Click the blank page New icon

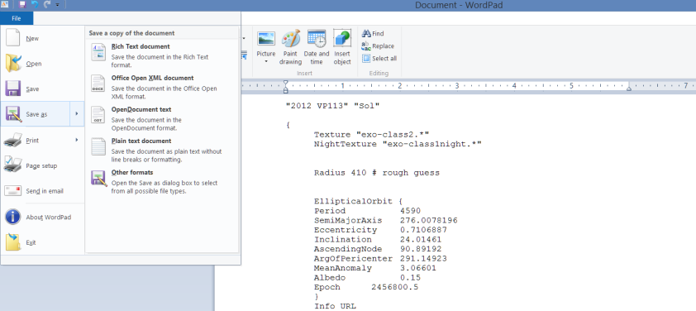(x=12, y=37)
